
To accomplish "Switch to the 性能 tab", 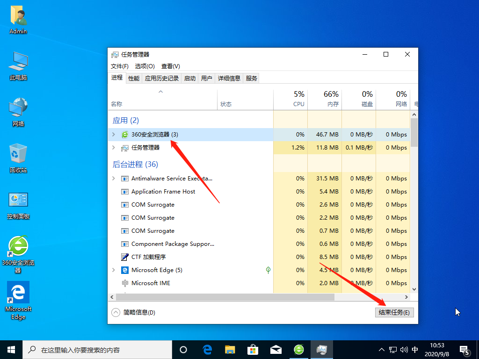I will [x=133, y=78].
